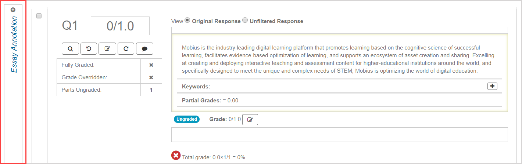Open the Essay Annotation side tab
The height and width of the screenshot is (164, 522).
[14, 44]
